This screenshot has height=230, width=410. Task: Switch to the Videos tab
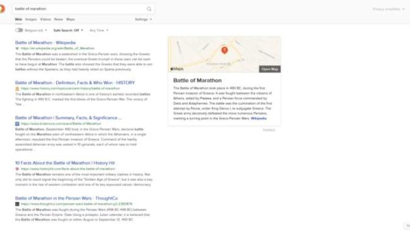pos(45,19)
